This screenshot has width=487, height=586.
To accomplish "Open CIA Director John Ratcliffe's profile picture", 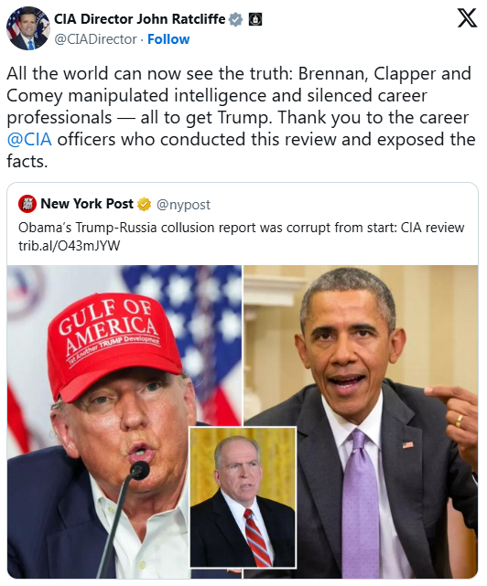I will pyautogui.click(x=28, y=28).
